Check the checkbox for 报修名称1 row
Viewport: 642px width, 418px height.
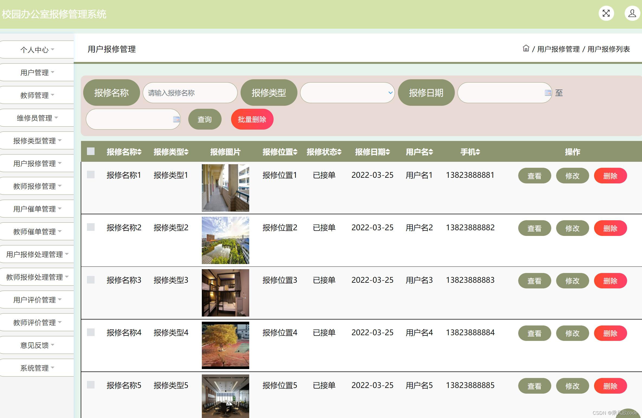pyautogui.click(x=91, y=175)
